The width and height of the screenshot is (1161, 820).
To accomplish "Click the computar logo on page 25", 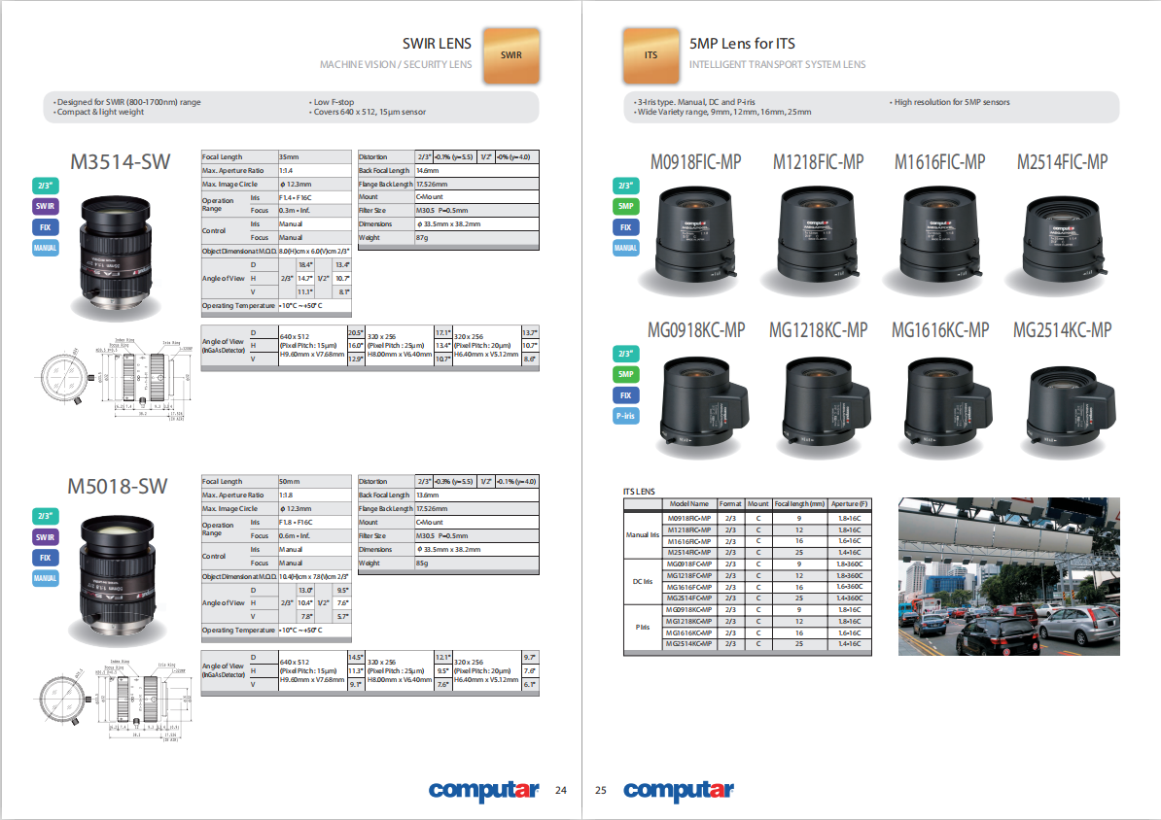I will (x=679, y=791).
